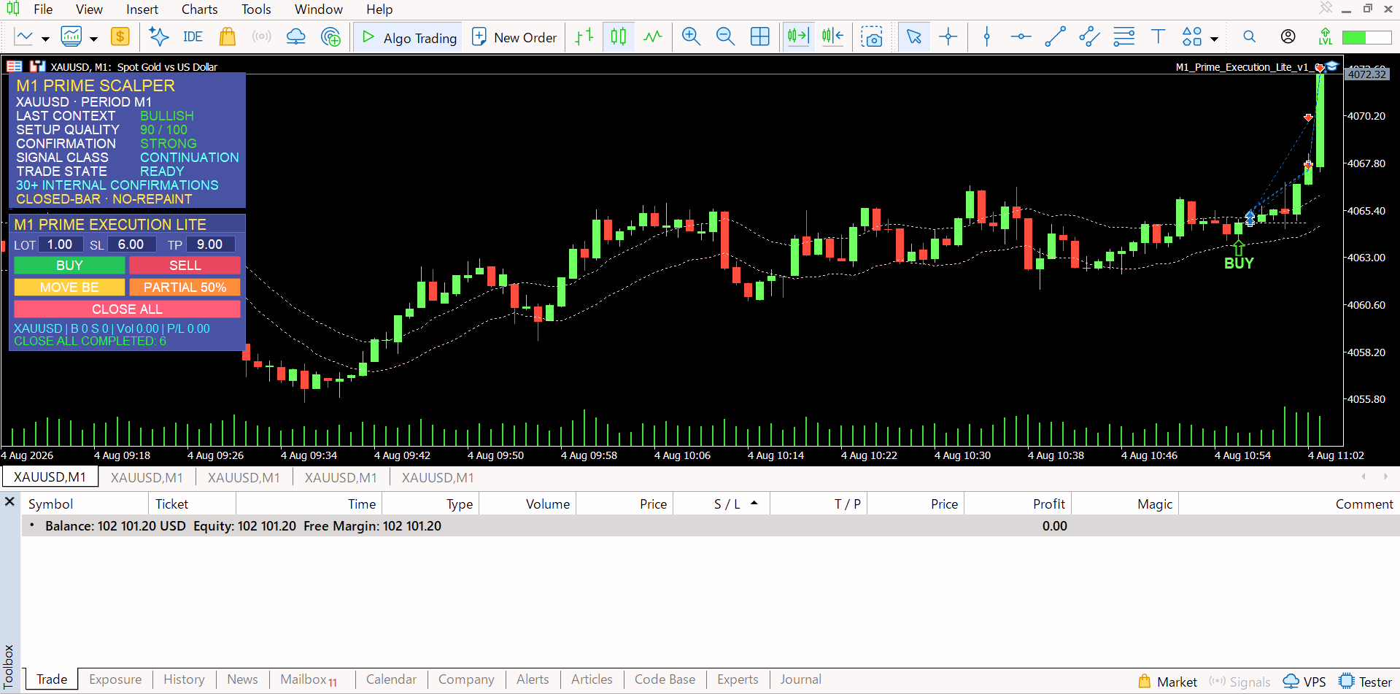
Task: Insert a text label object
Action: pos(1158,36)
